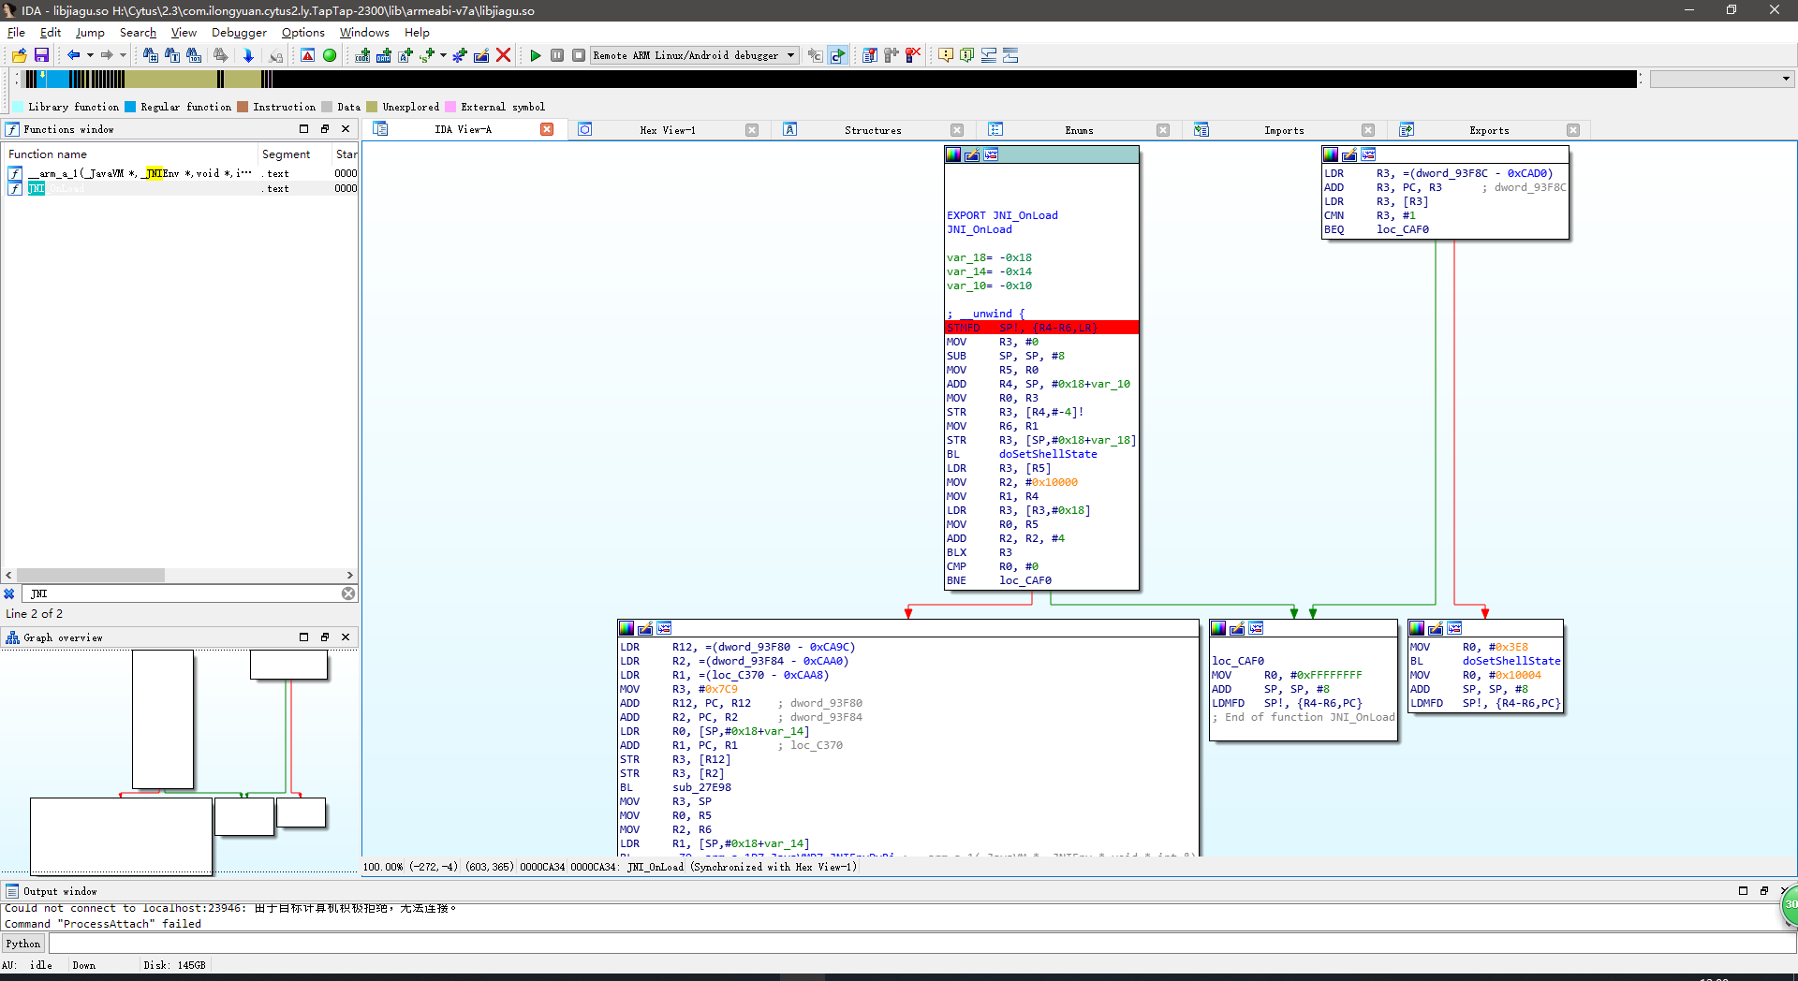The height and width of the screenshot is (981, 1798).
Task: Open file using the folder icon
Action: pyautogui.click(x=20, y=55)
